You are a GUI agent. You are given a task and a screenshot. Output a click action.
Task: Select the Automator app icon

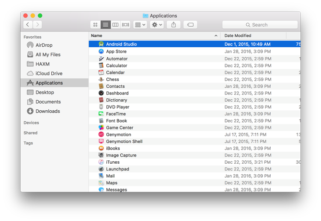101,59
